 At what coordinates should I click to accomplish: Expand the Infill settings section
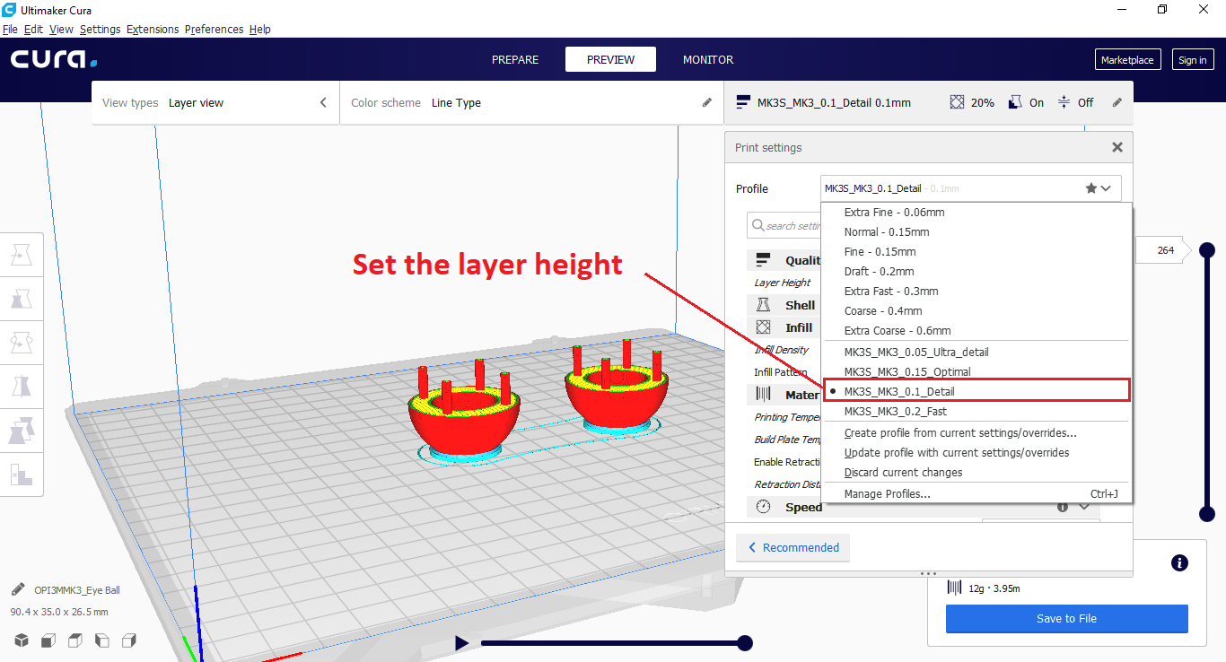(x=784, y=327)
